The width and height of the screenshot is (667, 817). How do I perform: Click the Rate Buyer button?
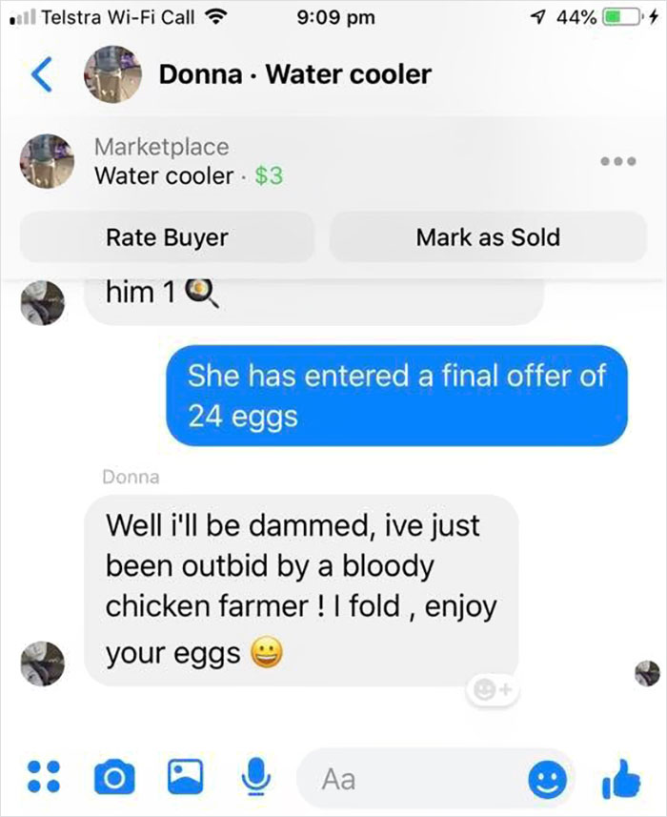point(169,237)
